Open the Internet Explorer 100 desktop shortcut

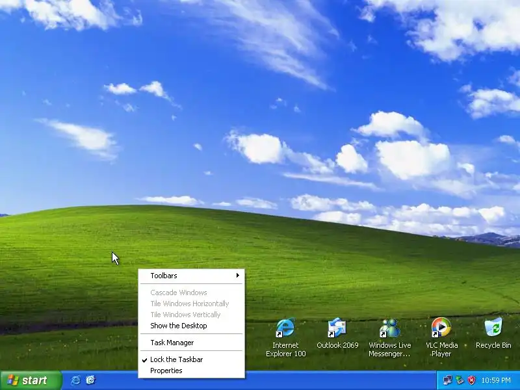pyautogui.click(x=285, y=337)
